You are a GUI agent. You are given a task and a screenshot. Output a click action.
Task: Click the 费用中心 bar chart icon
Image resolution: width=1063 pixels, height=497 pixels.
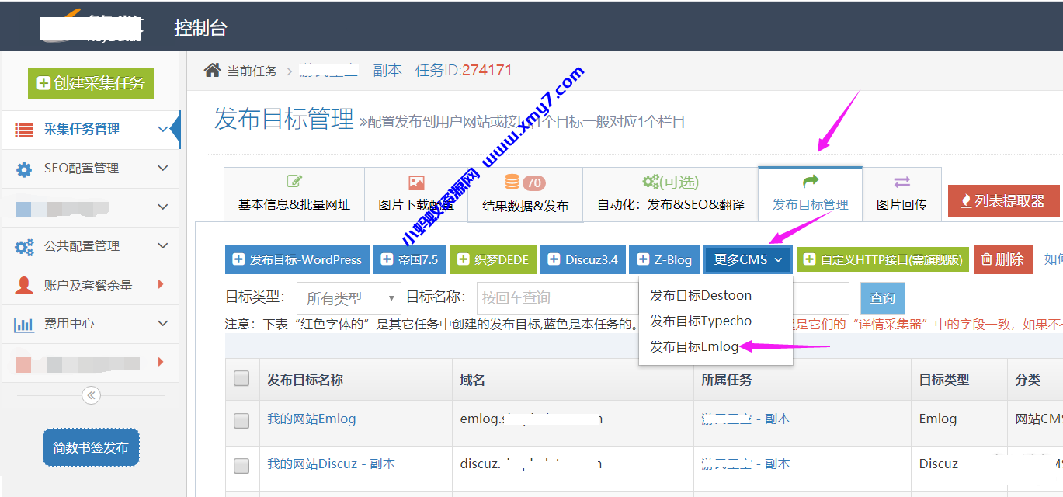tap(24, 324)
